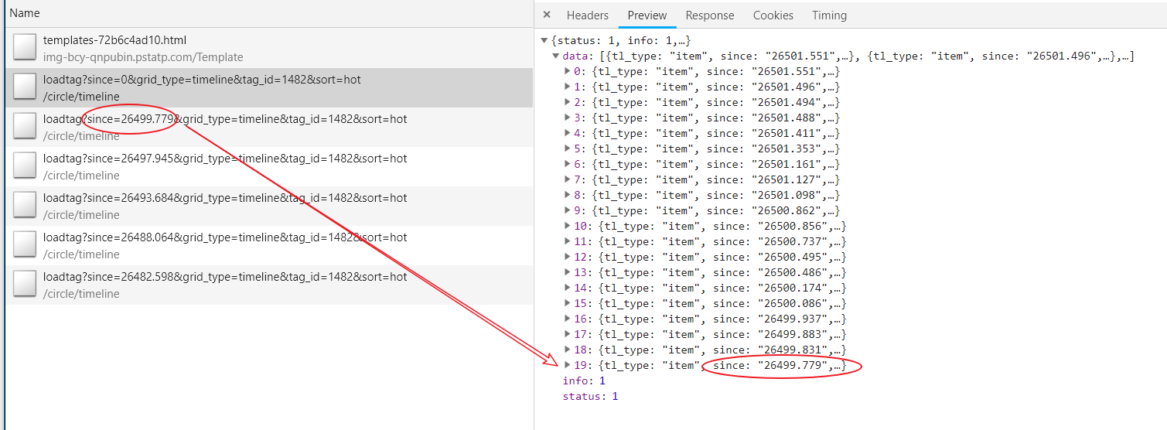Image resolution: width=1167 pixels, height=430 pixels.
Task: Select request templates-72b6c4ad10.html
Action: click(x=268, y=48)
